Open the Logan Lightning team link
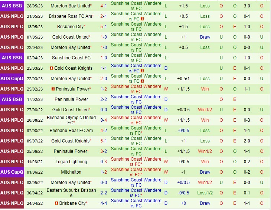This screenshot has height=210, width=271. coord(71,162)
